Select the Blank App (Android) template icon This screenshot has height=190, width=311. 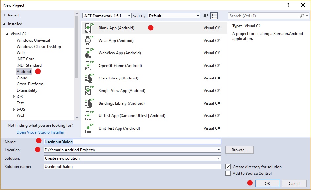click(x=89, y=28)
